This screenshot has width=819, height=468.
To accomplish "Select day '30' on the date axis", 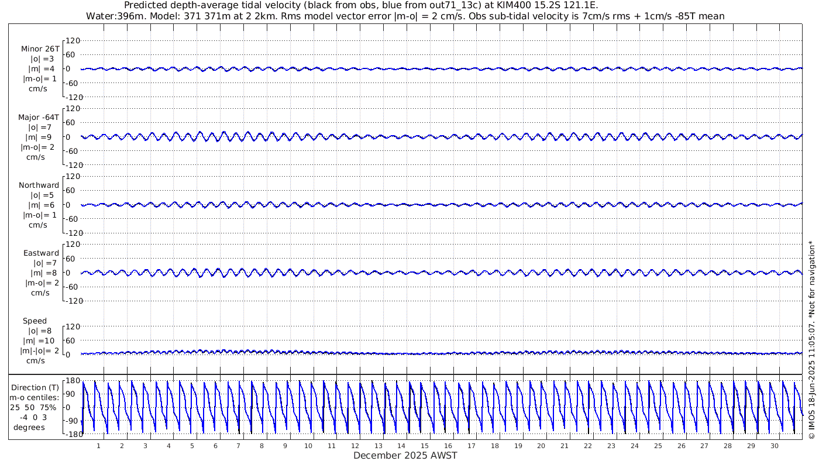I will (774, 446).
